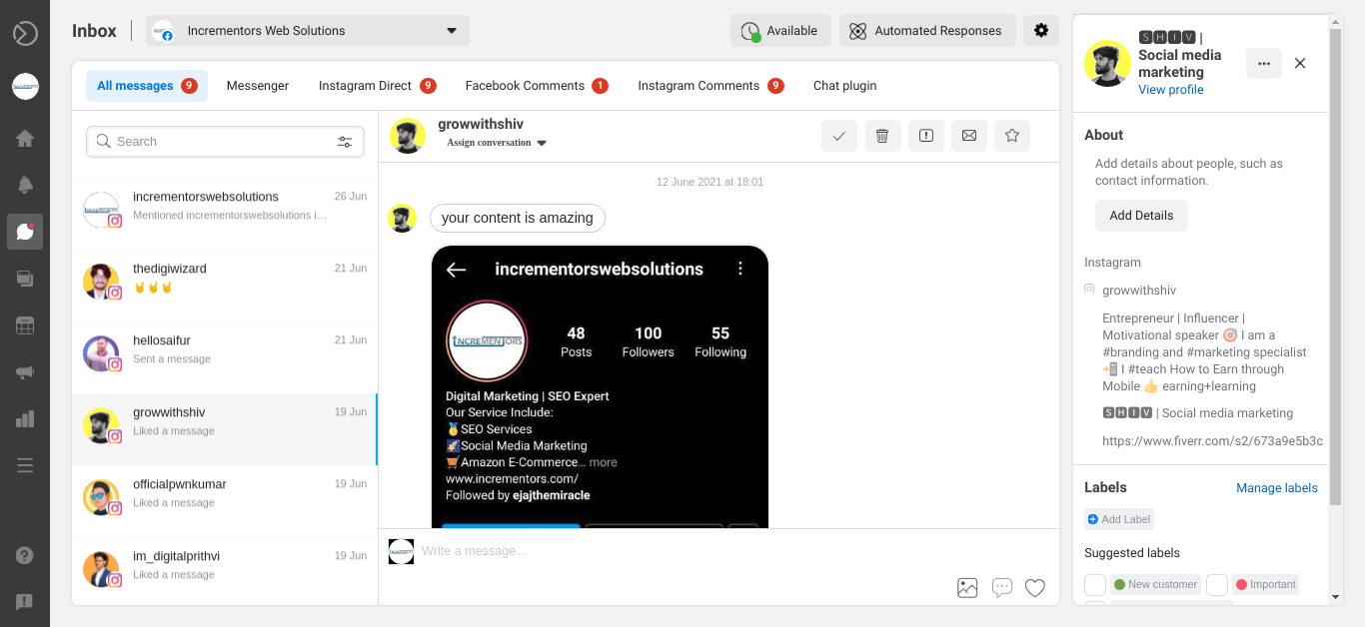
Task: Open the Help question mark icon
Action: click(x=25, y=555)
